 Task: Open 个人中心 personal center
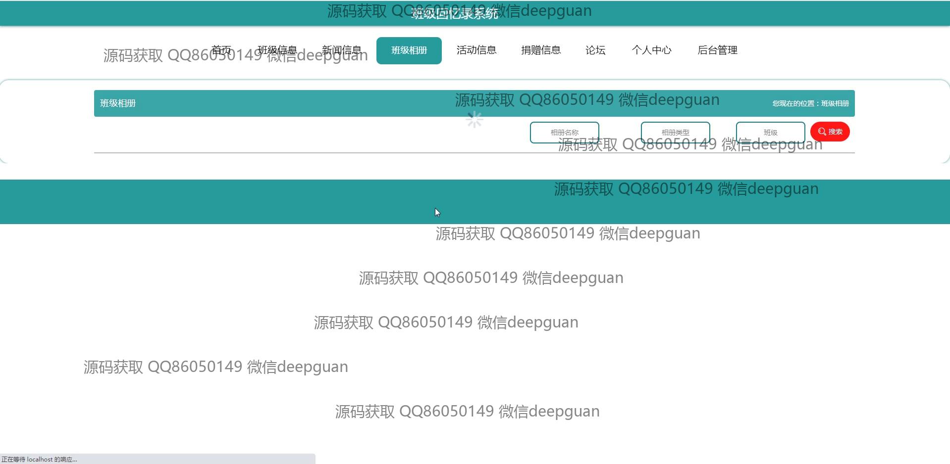point(651,50)
